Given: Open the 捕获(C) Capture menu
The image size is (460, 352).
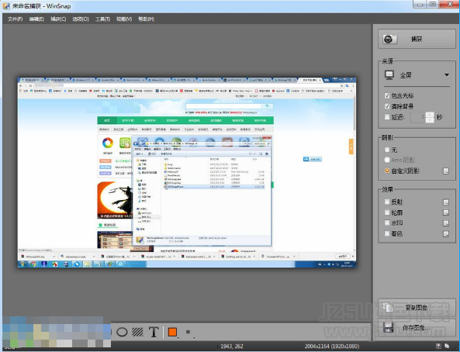Looking at the screenshot, I should click(x=58, y=19).
